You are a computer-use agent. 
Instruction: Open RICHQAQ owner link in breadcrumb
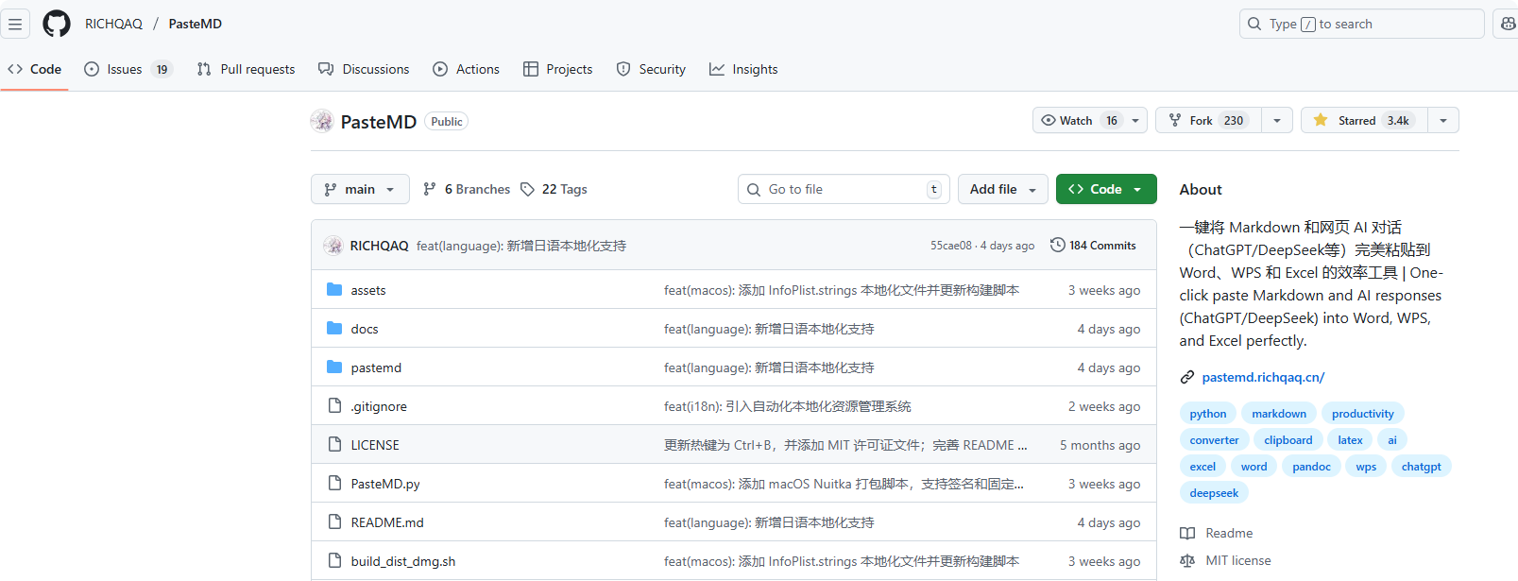pos(113,24)
